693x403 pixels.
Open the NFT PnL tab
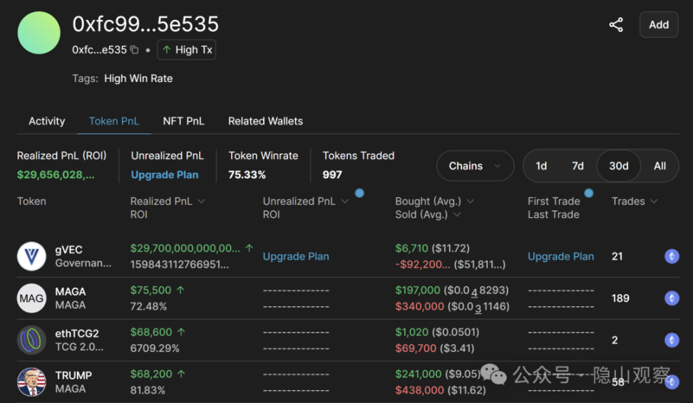(x=183, y=121)
